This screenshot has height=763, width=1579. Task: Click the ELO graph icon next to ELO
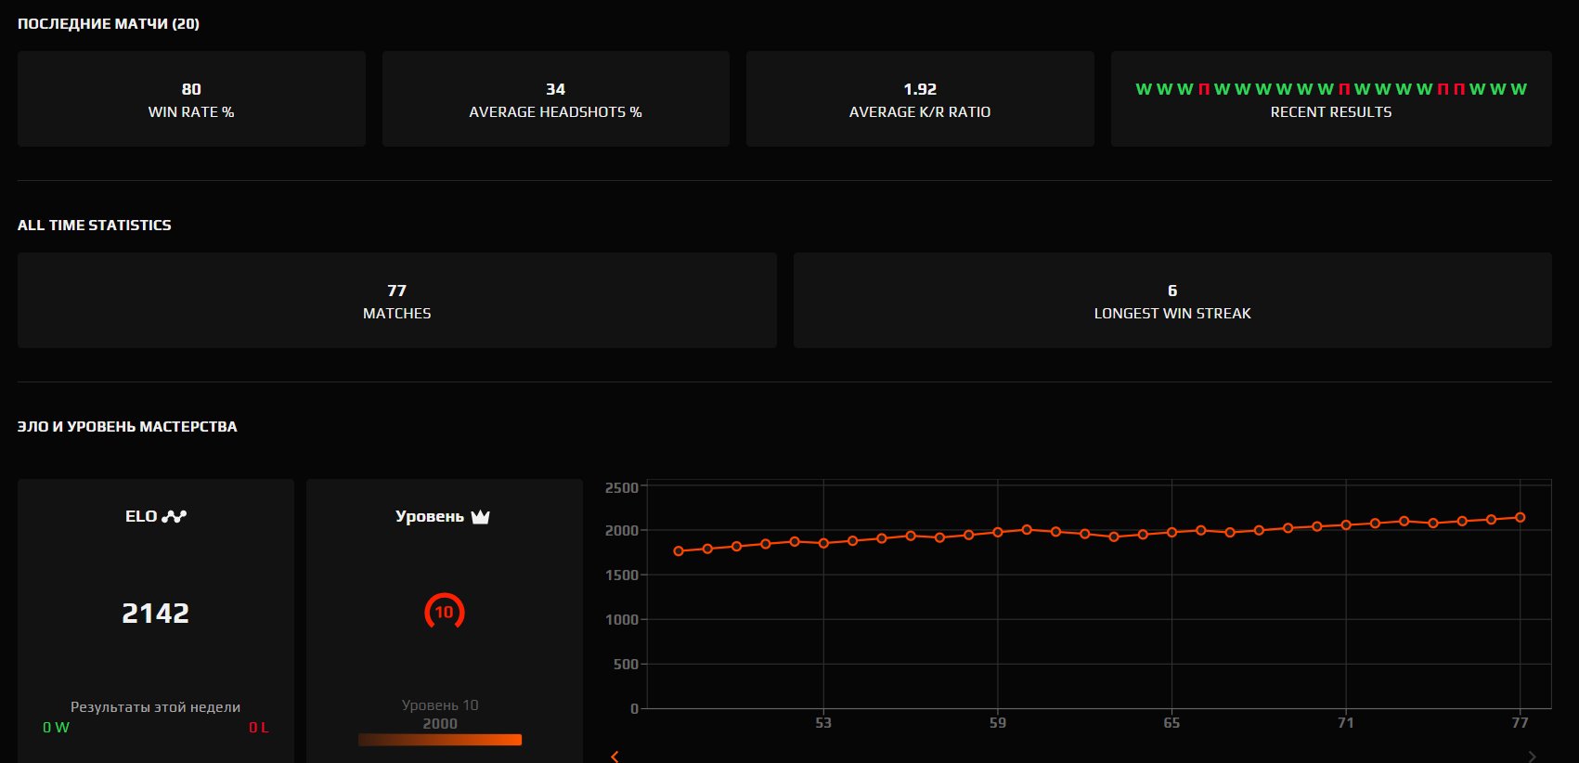tap(175, 516)
